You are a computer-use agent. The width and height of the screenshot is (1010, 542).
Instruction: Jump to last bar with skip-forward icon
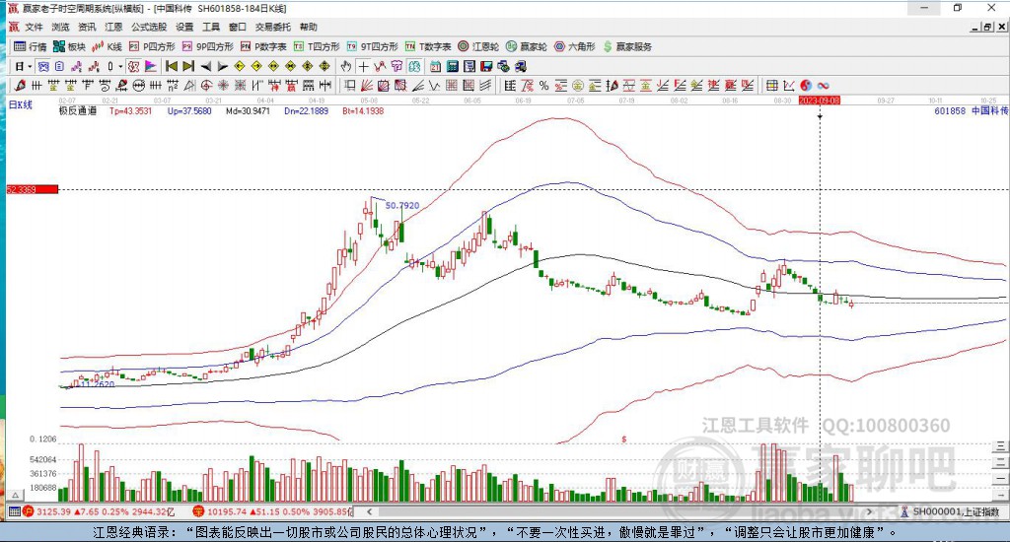coord(188,66)
